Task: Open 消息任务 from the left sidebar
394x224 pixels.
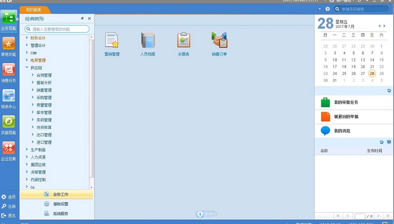Action: pyautogui.click(x=9, y=70)
